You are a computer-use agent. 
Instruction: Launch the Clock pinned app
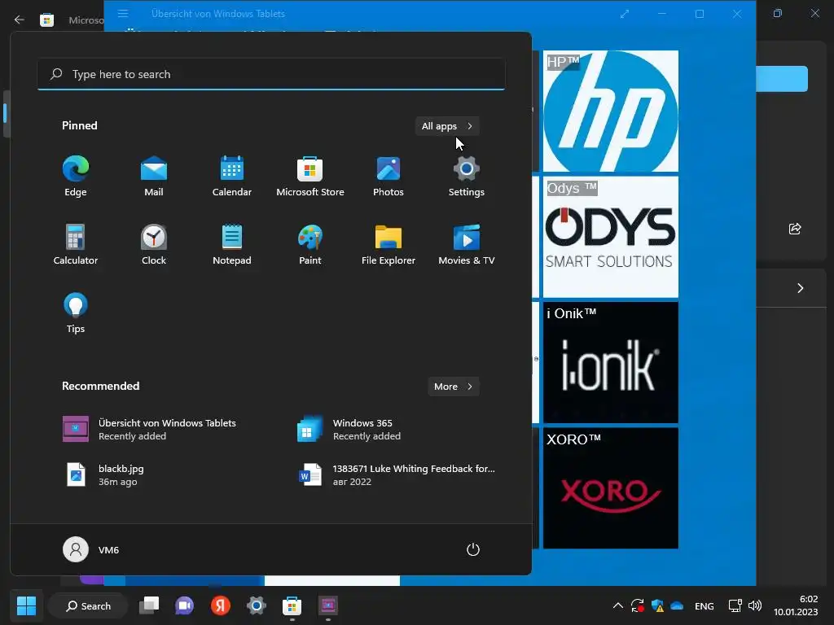point(154,244)
